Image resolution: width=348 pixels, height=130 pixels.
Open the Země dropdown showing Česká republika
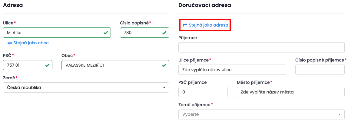point(82,87)
